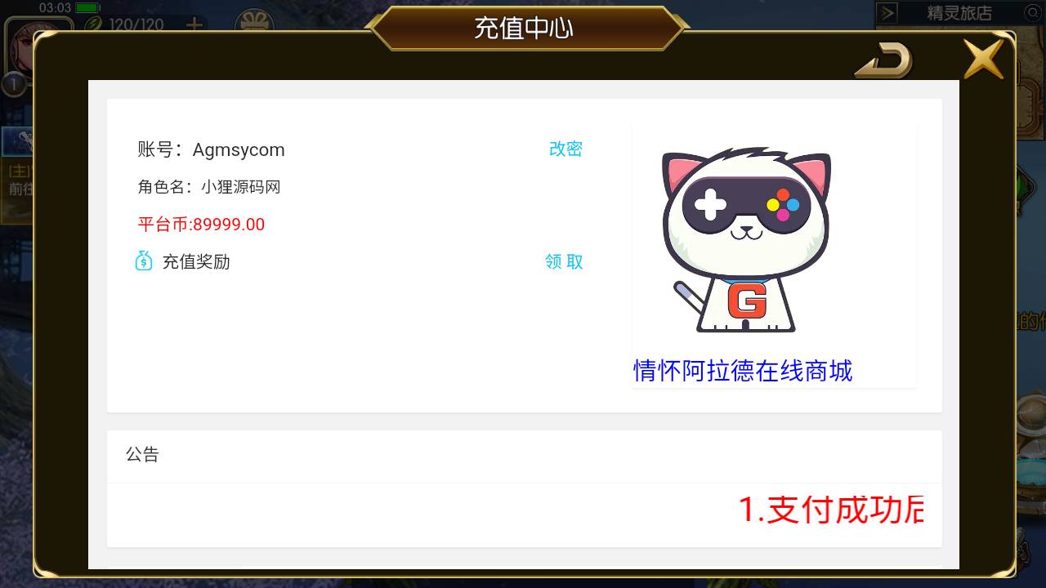Click the 精灵旅店 location label
Image resolution: width=1046 pixels, height=588 pixels.
coord(959,13)
